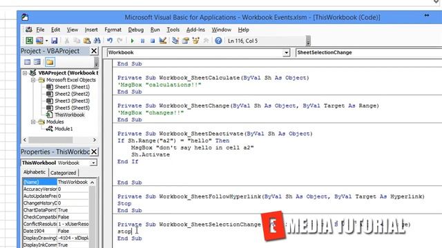Click the Workbook_SheetDeactivate code line

(215, 134)
